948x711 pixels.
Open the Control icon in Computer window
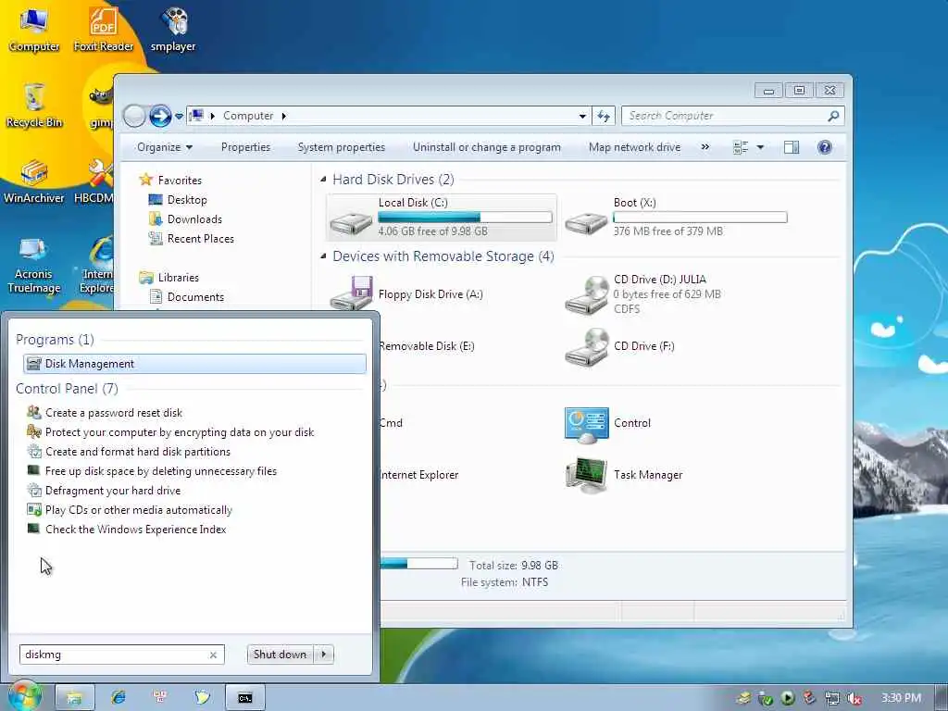point(586,424)
